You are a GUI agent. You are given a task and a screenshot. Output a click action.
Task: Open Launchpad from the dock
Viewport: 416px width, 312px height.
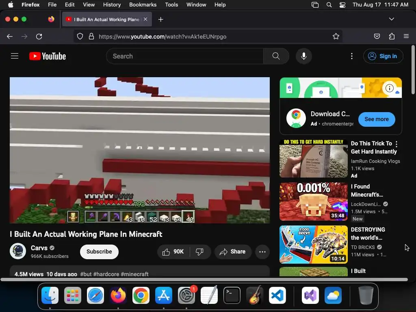coord(73,295)
